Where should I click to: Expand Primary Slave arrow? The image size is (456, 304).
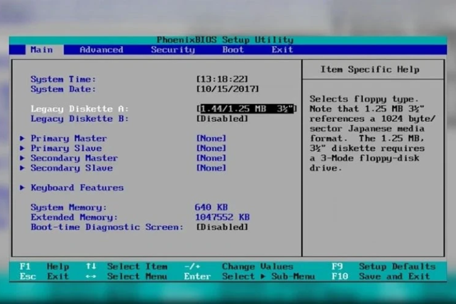coord(22,148)
